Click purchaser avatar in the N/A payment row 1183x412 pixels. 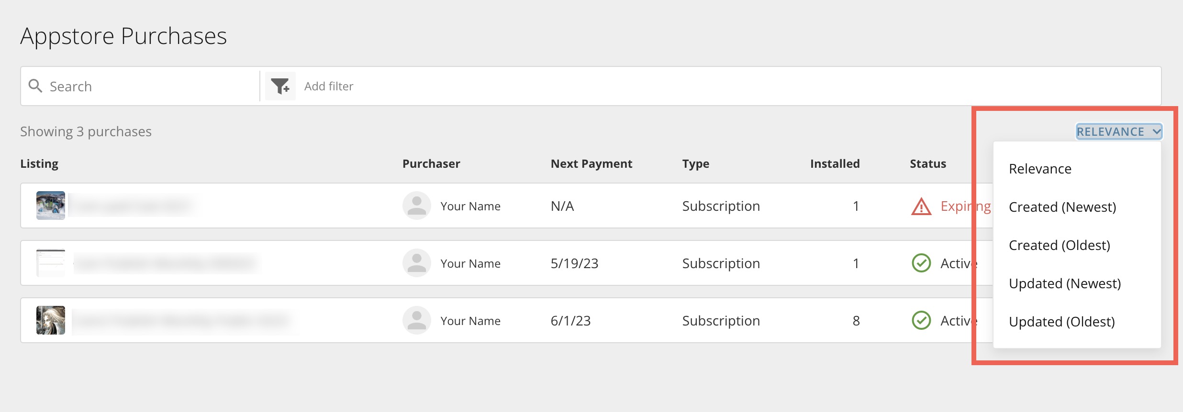pyautogui.click(x=417, y=206)
